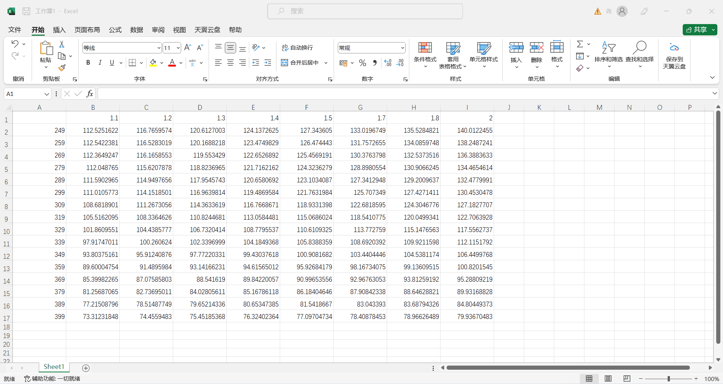Open the 文件 (File) menu
Image resolution: width=723 pixels, height=384 pixels.
(15, 30)
